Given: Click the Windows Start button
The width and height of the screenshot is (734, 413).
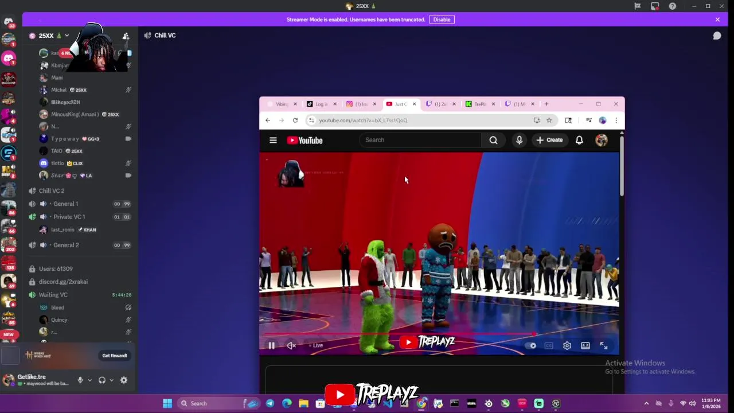Looking at the screenshot, I should point(167,403).
